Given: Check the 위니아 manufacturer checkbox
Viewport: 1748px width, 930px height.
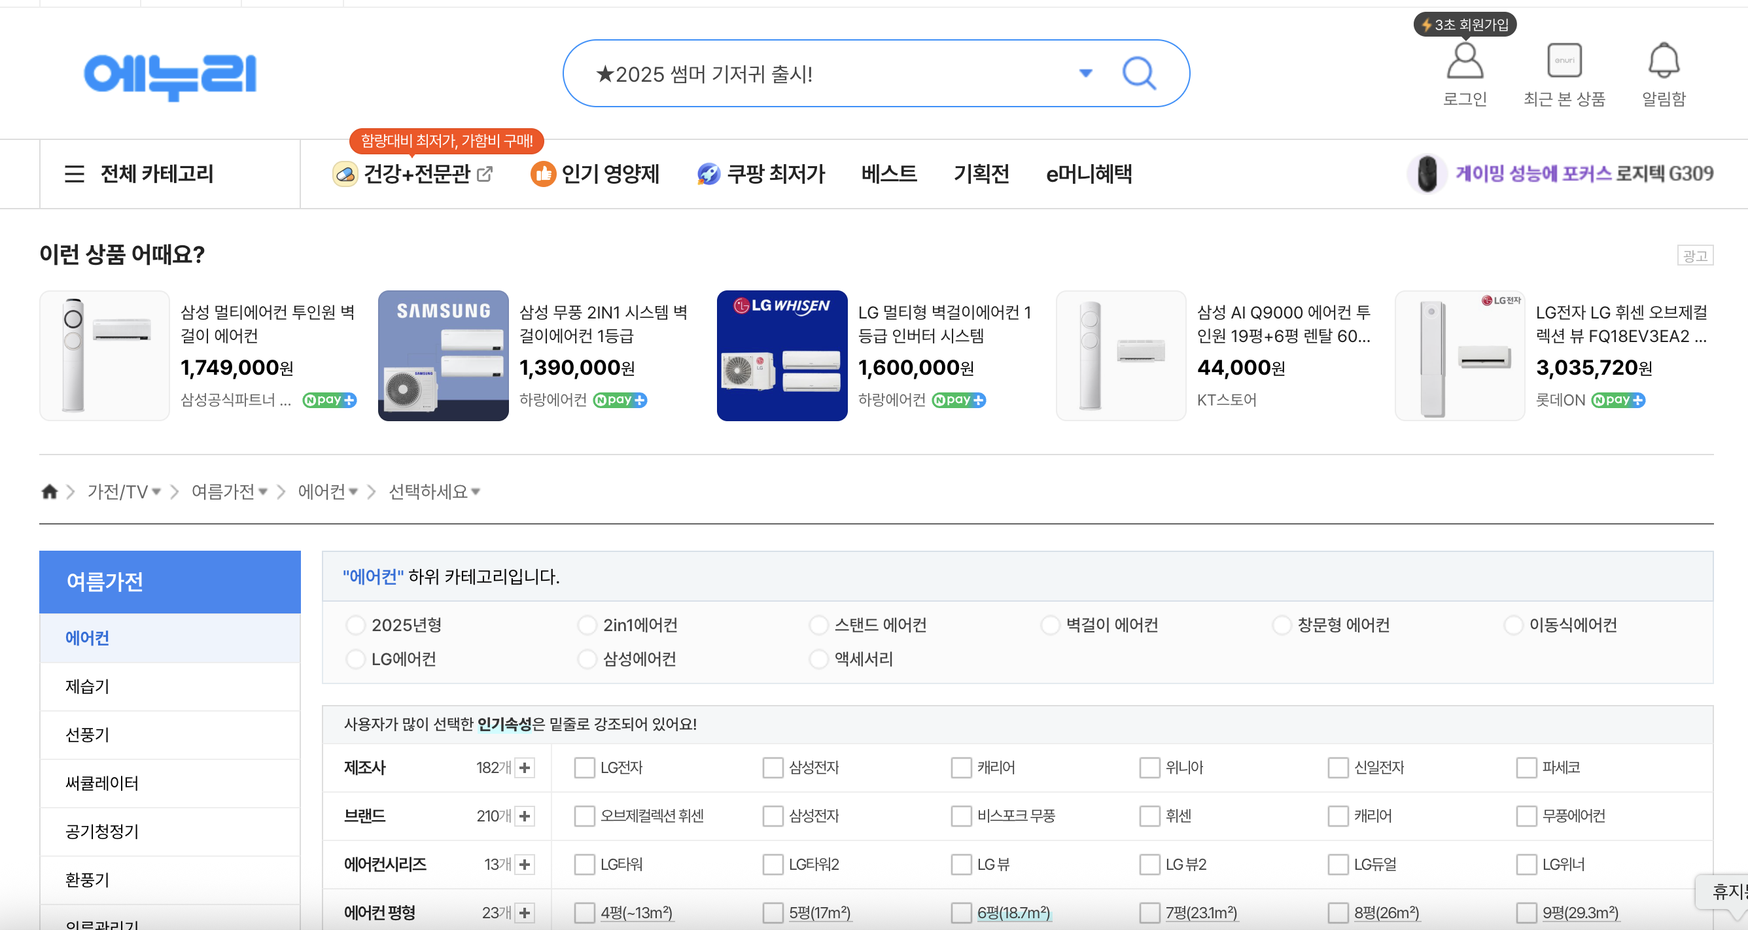Looking at the screenshot, I should click(1149, 768).
